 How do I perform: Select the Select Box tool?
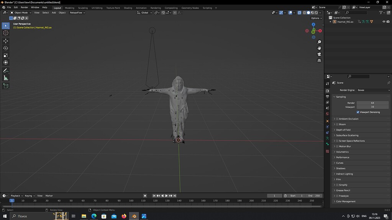click(6, 26)
